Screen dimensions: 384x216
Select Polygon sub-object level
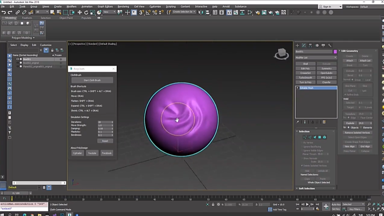pyautogui.click(x=319, y=137)
